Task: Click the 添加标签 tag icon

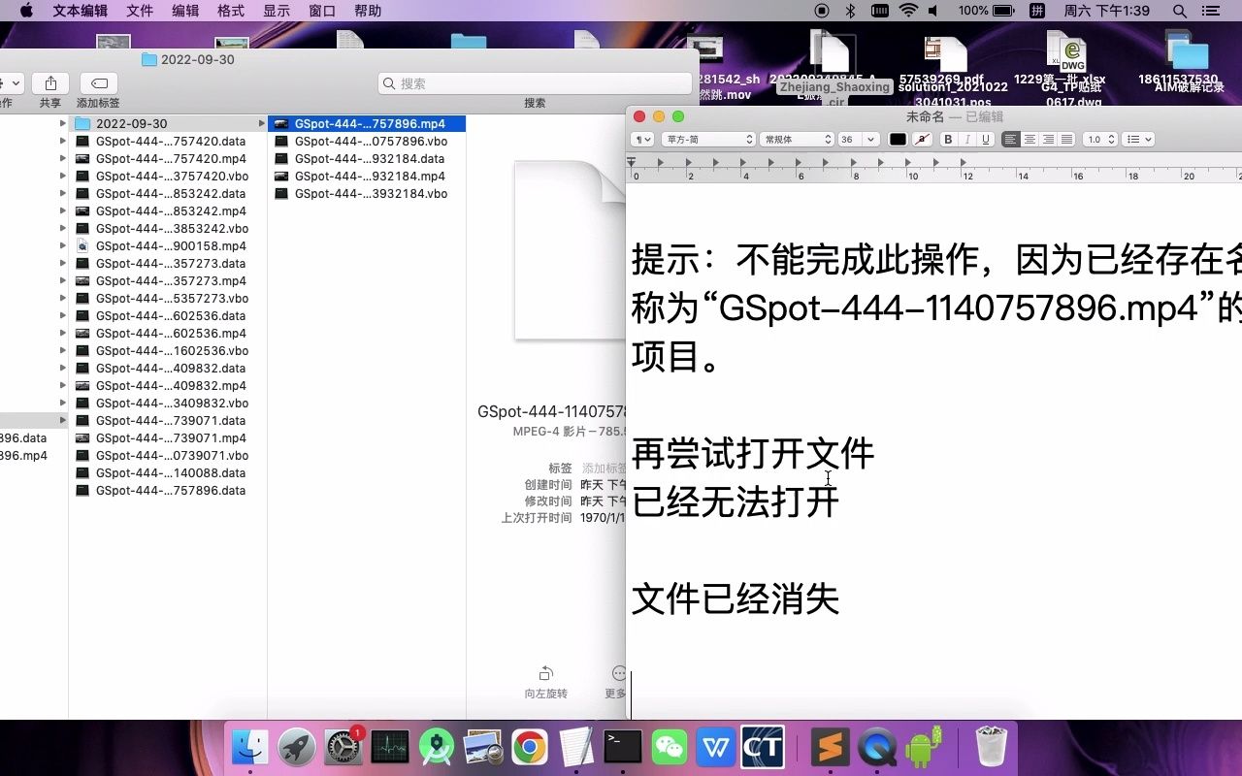Action: click(97, 85)
